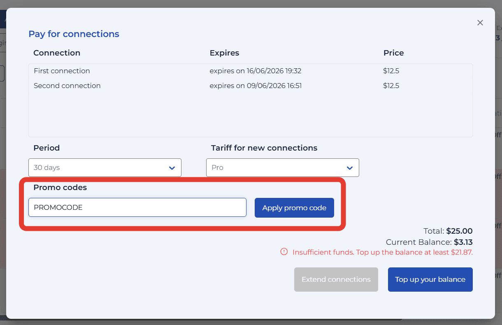Open the Period dropdown showing 30 days
Screen dimensions: 502x325
pyautogui.click(x=105, y=168)
